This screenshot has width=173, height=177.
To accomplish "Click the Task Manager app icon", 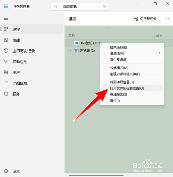I will [6, 6].
